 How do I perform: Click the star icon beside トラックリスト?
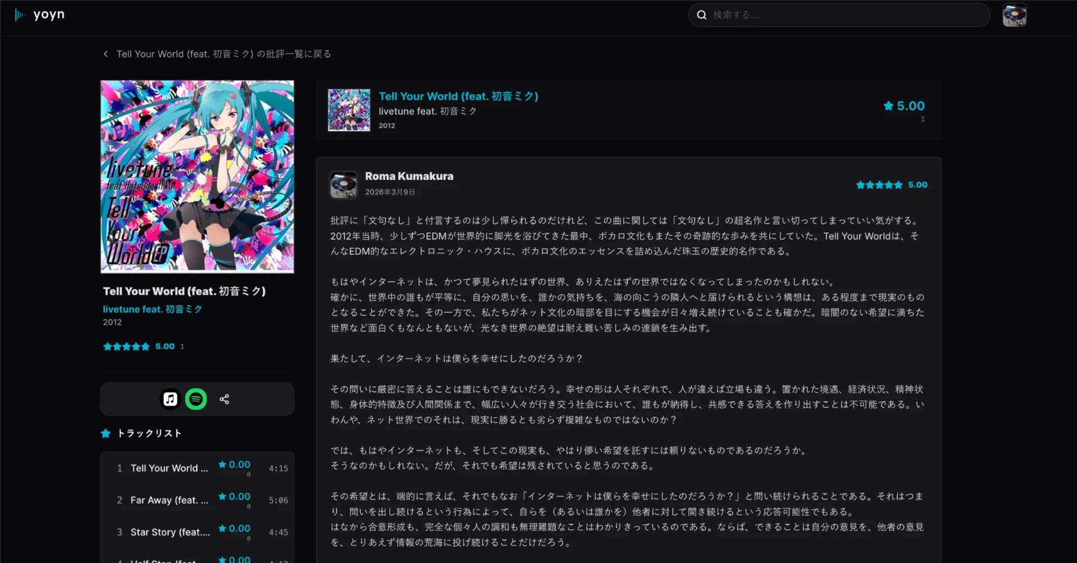[x=105, y=433]
